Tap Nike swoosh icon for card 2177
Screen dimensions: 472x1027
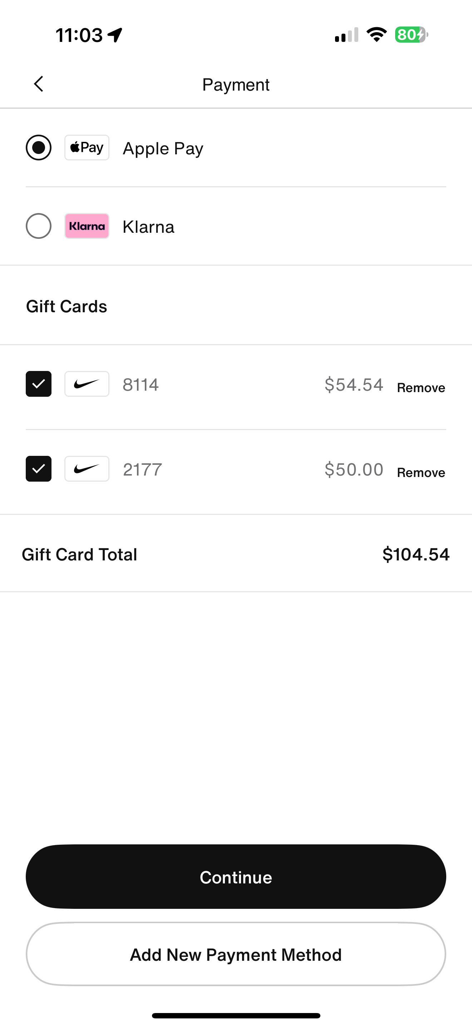(x=87, y=469)
